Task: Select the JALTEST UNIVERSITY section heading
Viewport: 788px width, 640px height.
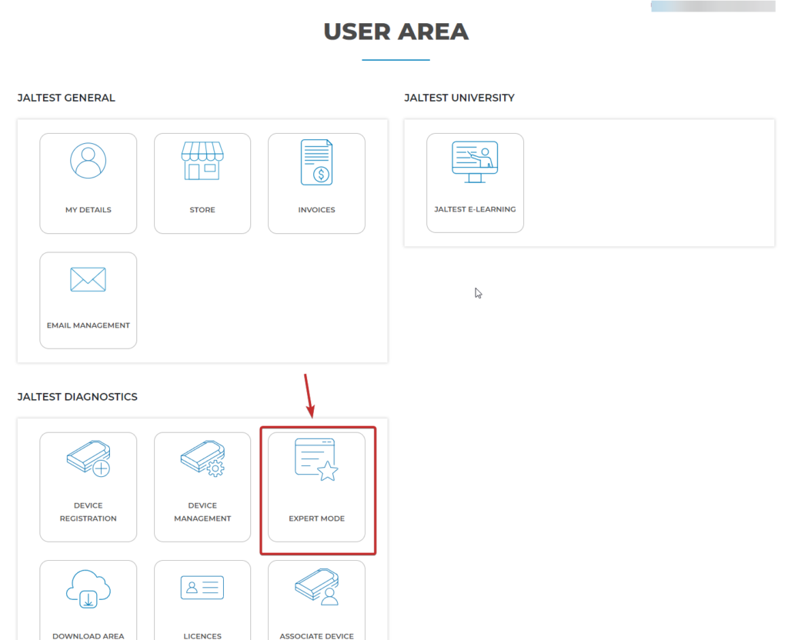Action: pos(459,98)
